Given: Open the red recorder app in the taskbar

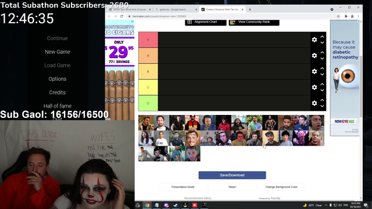Looking at the screenshot, I should 195,205.
